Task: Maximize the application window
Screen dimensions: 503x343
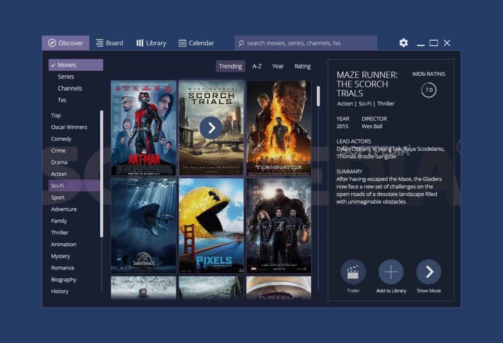Action: pyautogui.click(x=434, y=43)
